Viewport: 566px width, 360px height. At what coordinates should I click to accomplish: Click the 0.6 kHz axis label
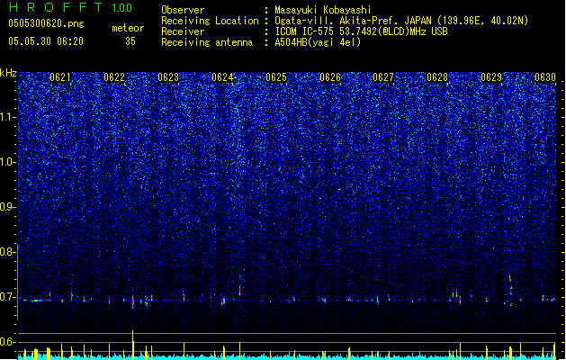pos(8,342)
